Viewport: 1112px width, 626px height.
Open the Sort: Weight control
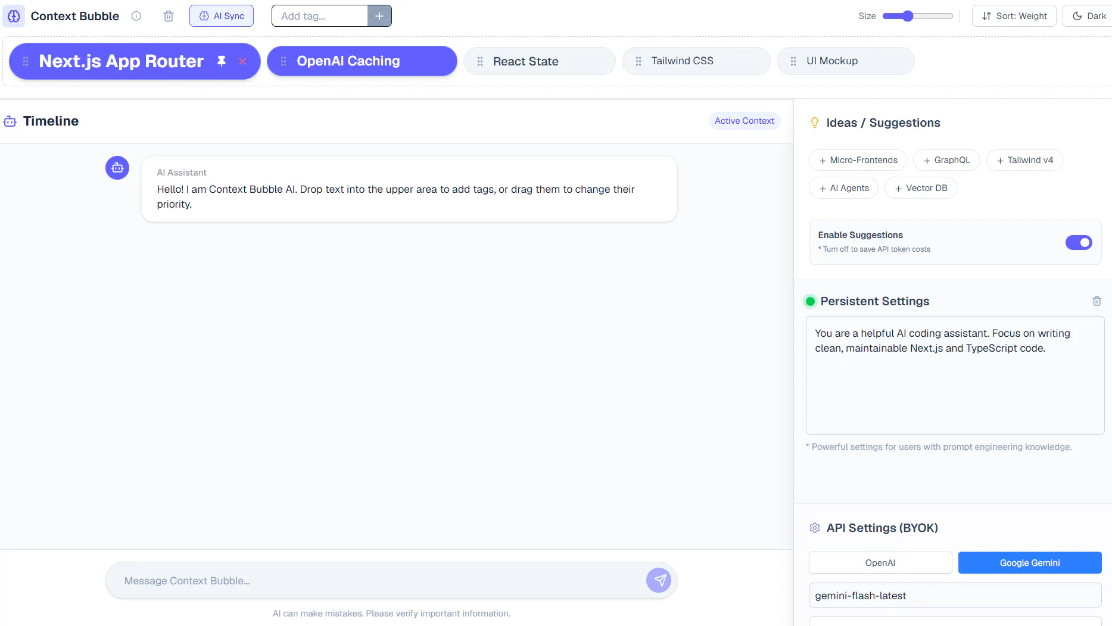click(1014, 16)
